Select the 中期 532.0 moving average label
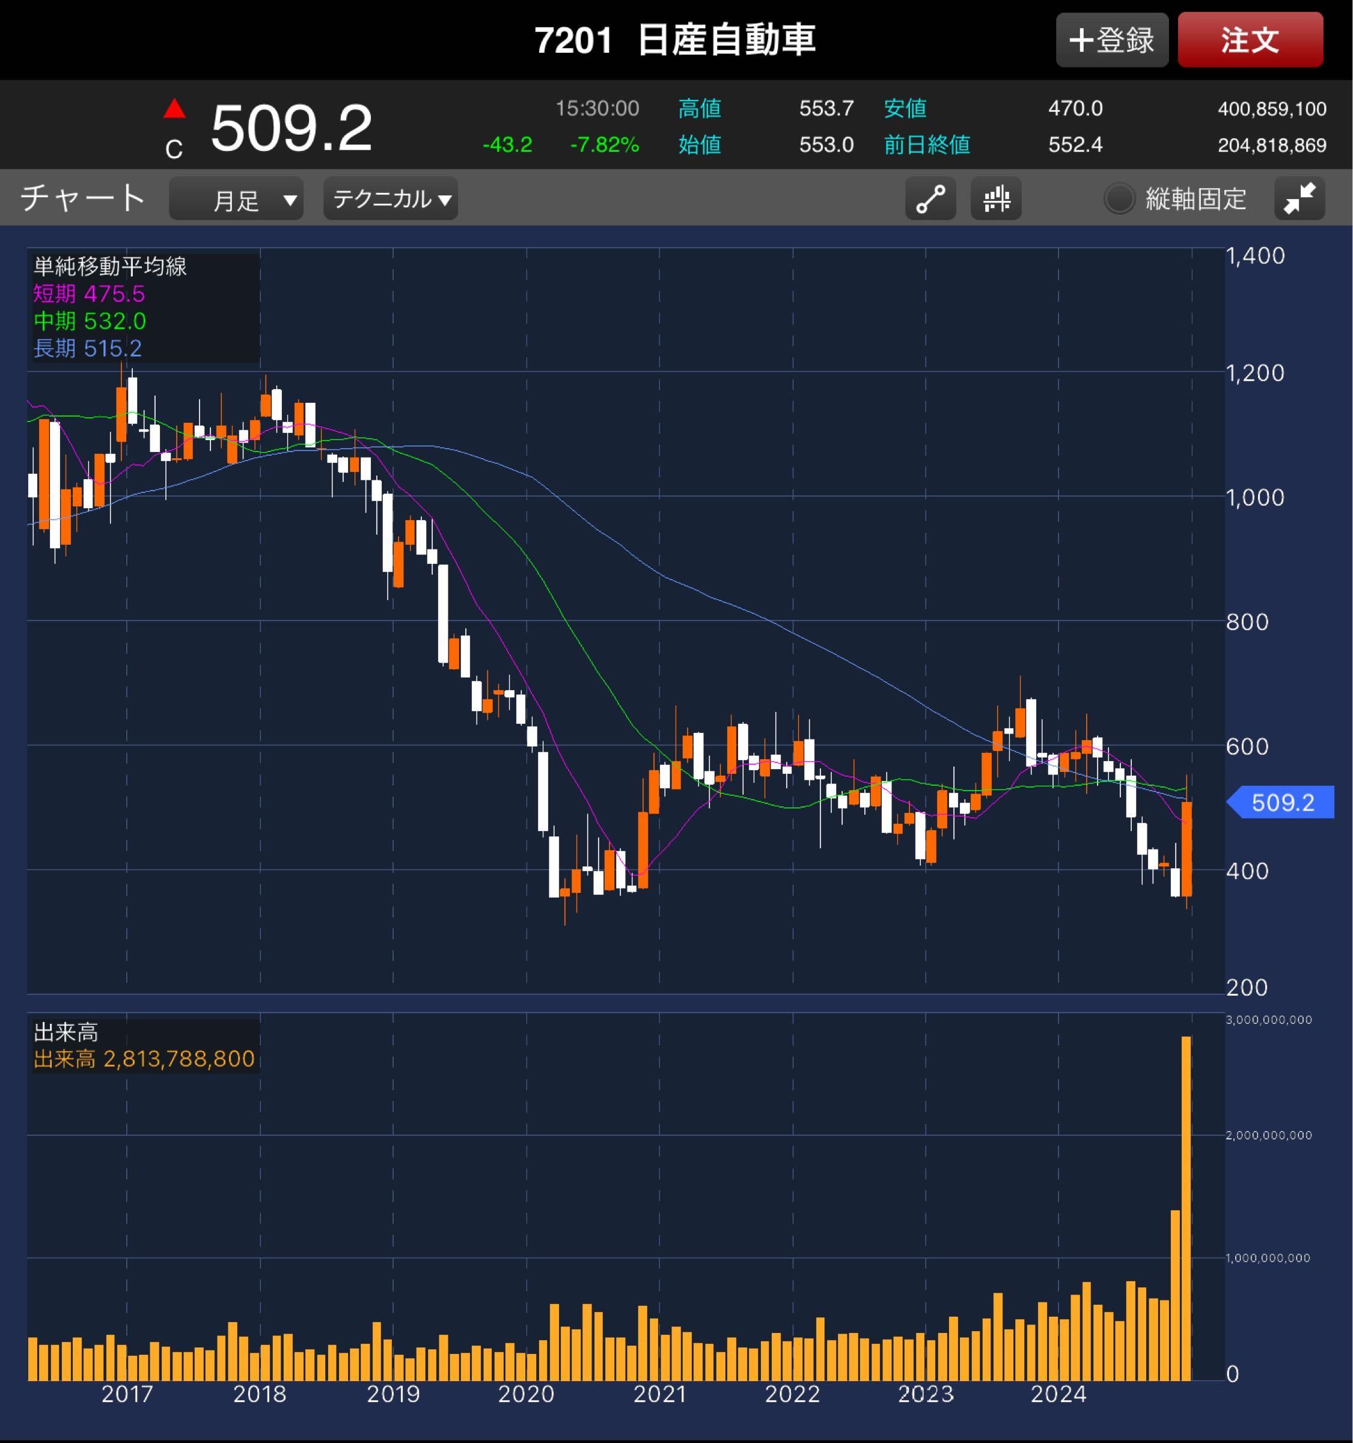The width and height of the screenshot is (1353, 1443). 90,321
